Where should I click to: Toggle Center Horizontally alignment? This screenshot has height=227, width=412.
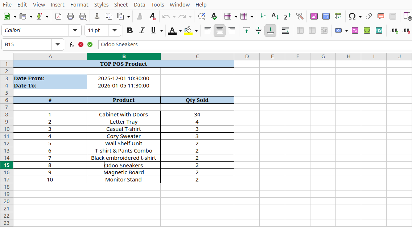[220, 30]
